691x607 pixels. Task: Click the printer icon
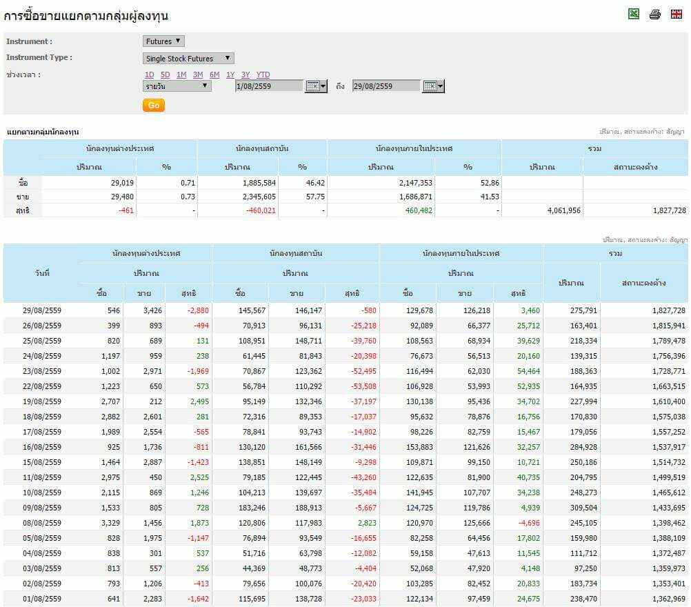click(x=655, y=14)
